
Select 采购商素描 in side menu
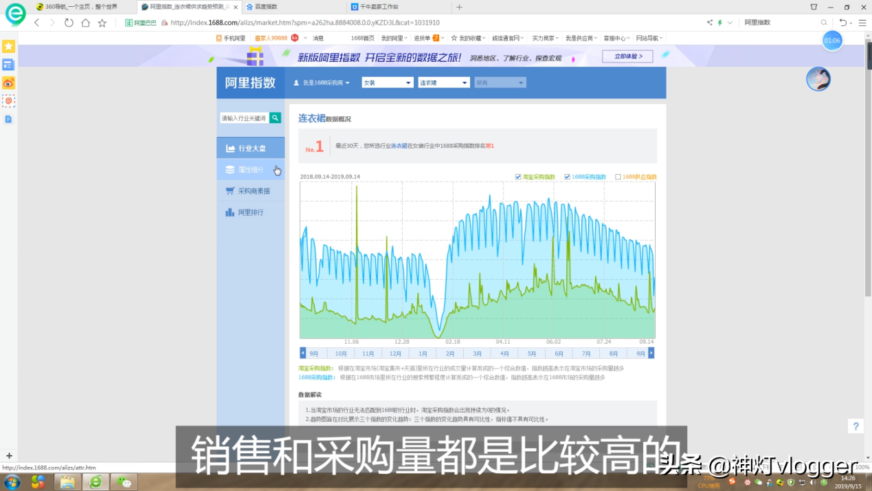coord(251,191)
